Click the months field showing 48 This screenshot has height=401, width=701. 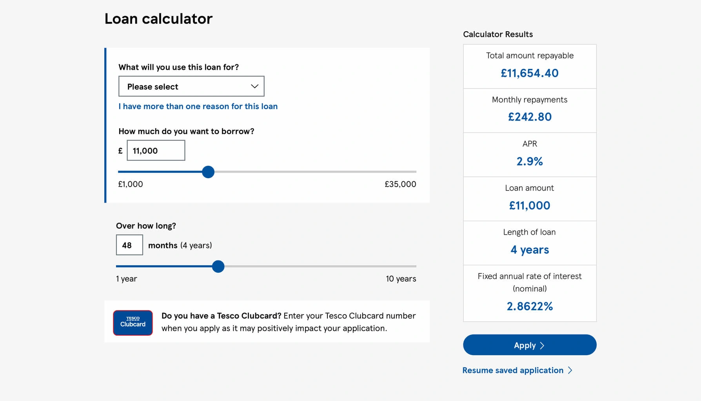pos(129,245)
